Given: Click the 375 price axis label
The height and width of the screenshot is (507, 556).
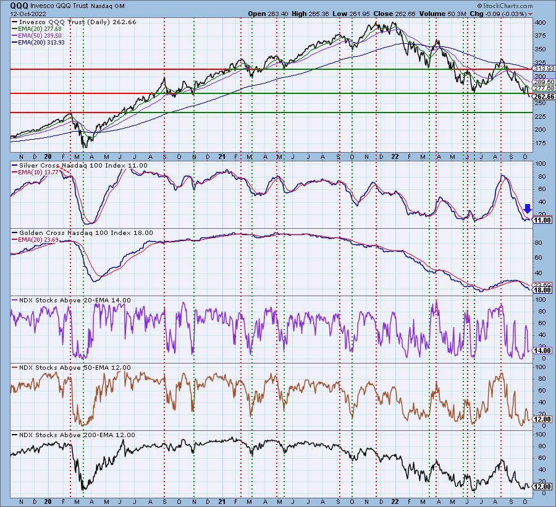Looking at the screenshot, I should coord(540,36).
